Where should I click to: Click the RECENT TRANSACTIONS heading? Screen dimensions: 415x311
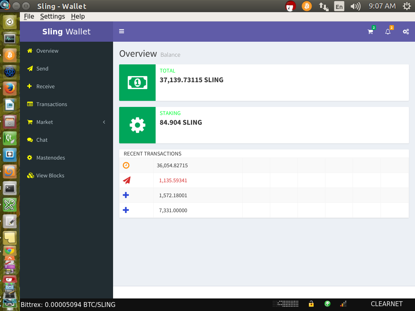[x=152, y=153]
